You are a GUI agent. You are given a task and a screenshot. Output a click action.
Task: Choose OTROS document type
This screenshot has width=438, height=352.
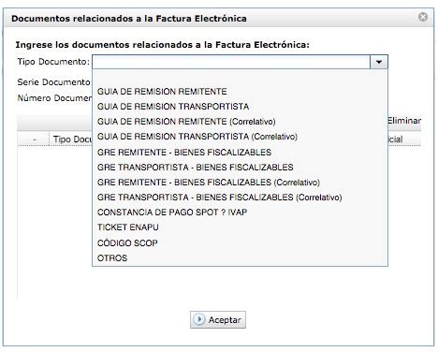[240, 258]
